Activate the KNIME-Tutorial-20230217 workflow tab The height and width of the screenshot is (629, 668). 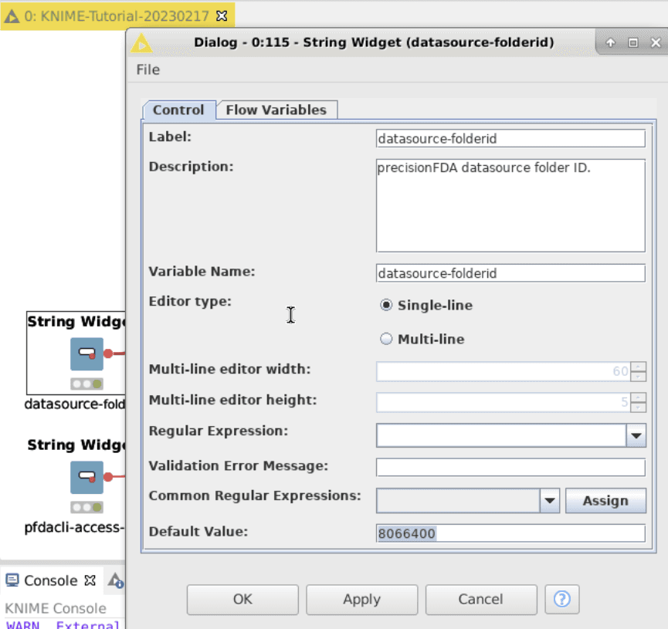pos(117,16)
